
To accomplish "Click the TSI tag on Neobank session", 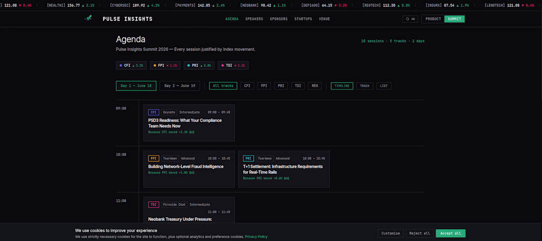I will coord(153,205).
